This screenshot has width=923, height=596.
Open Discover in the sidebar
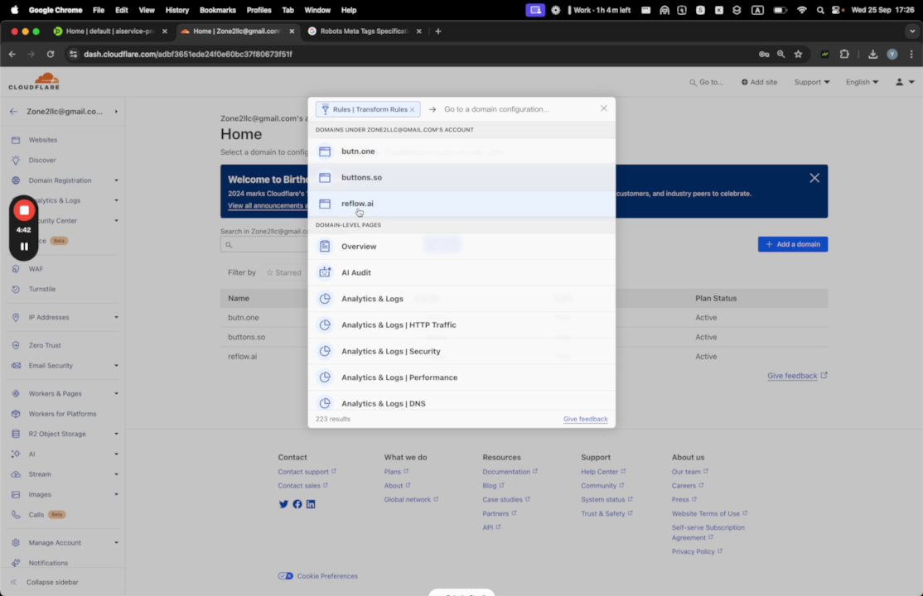(42, 160)
